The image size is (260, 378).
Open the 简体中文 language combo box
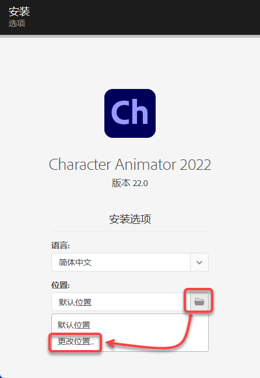pos(130,262)
